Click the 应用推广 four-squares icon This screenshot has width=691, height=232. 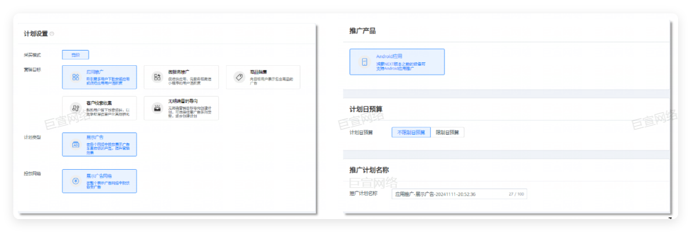[x=76, y=77]
